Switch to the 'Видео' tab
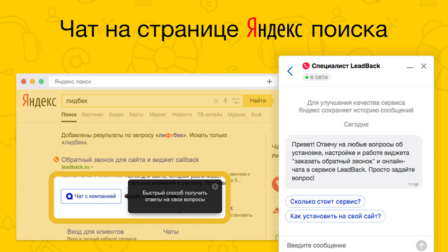The image size is (448, 252). 116,115
